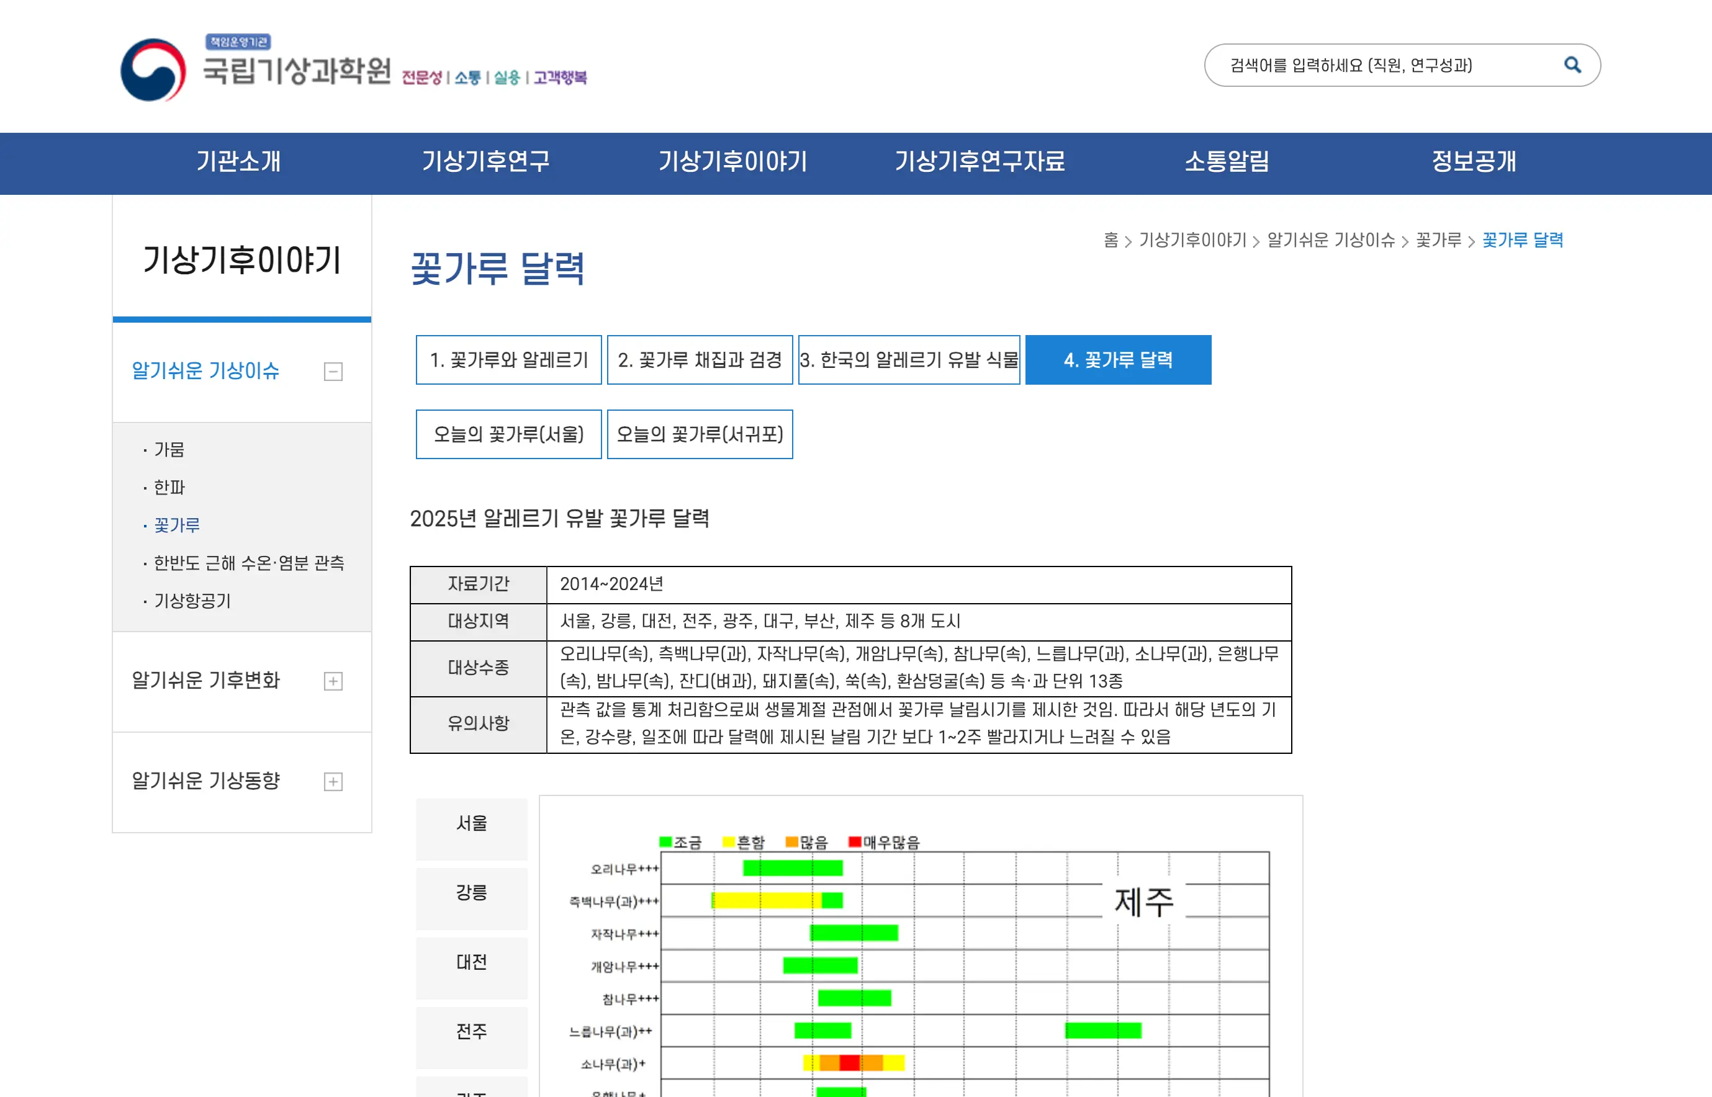Click the magnifier search icon
This screenshot has width=1712, height=1097.
tap(1572, 65)
